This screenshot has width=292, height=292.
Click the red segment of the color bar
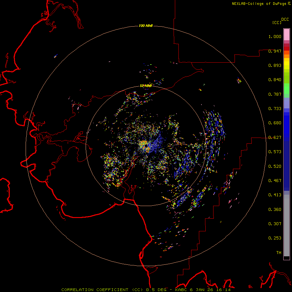(x=286, y=49)
